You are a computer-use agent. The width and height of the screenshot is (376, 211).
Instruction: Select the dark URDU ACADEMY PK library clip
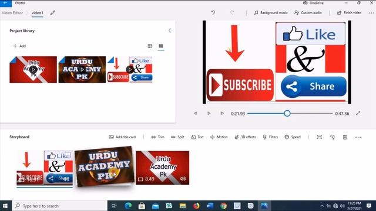(x=82, y=70)
